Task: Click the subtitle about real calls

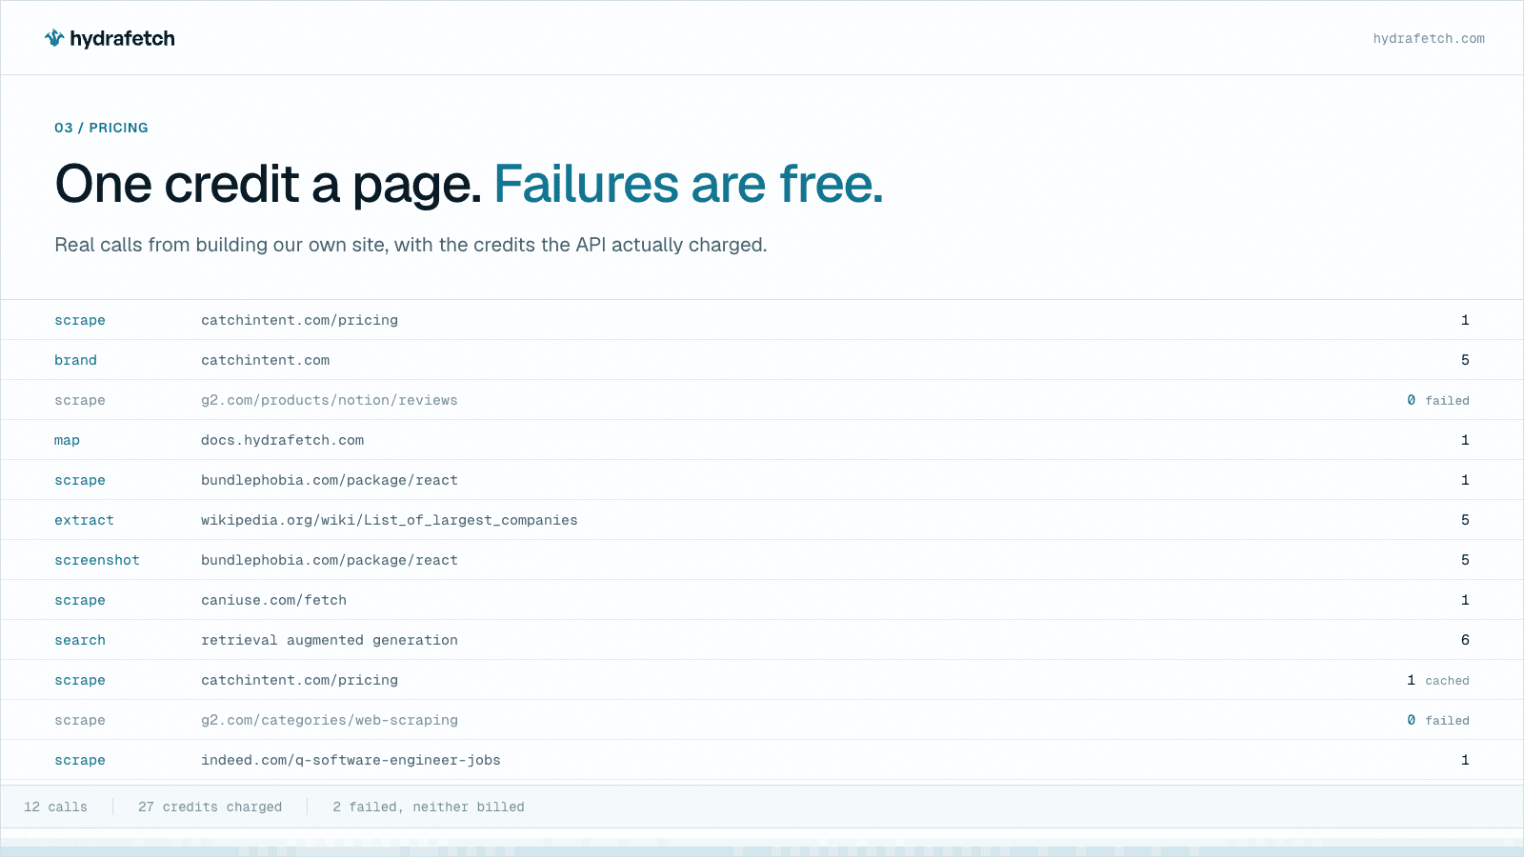Action: (x=411, y=245)
